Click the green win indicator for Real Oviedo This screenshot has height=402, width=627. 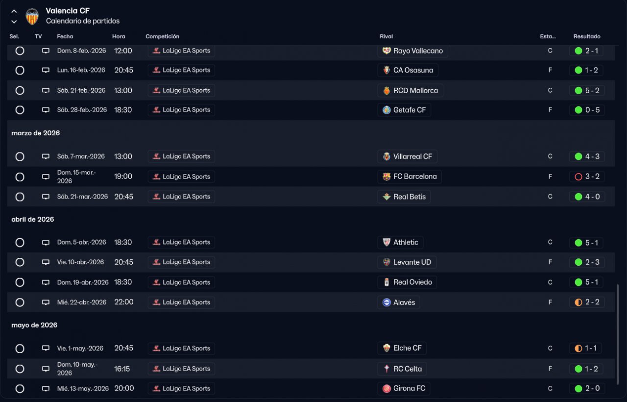[578, 282]
